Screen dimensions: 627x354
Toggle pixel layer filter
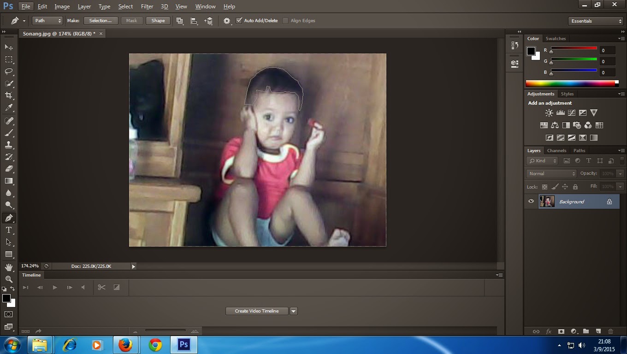click(x=567, y=161)
